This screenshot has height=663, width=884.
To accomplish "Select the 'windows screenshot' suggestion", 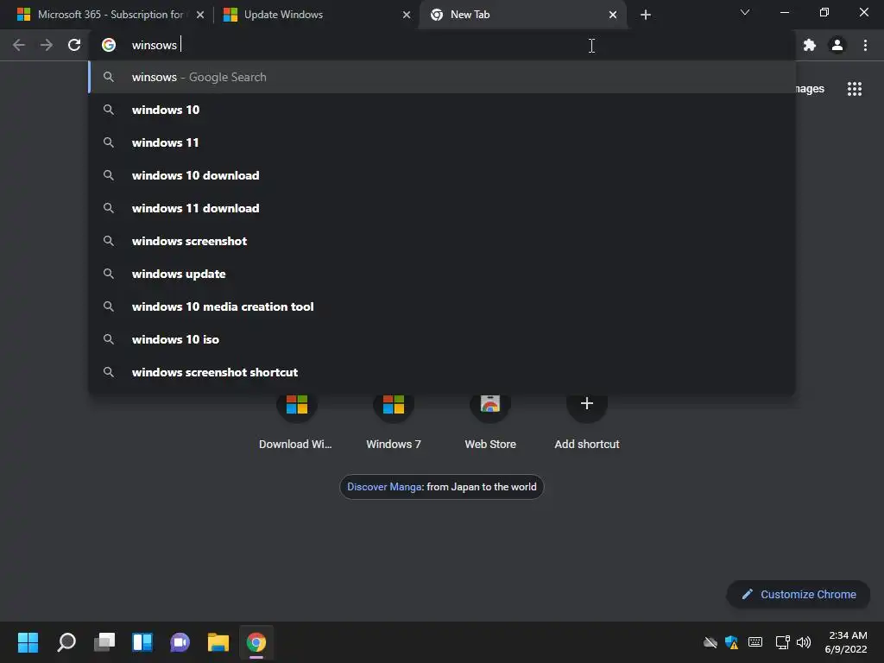I will (442, 241).
